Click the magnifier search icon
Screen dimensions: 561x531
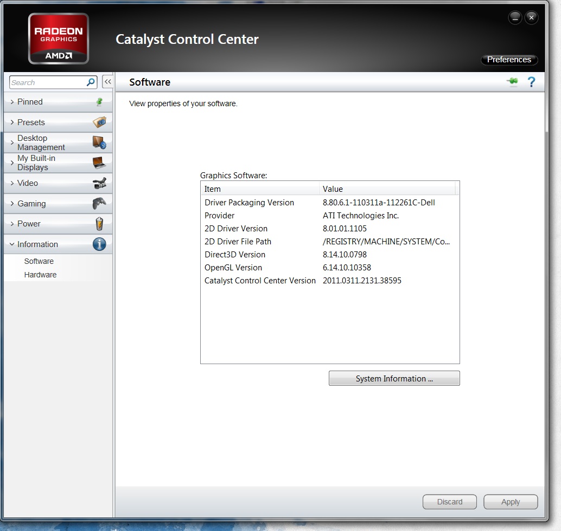[91, 82]
